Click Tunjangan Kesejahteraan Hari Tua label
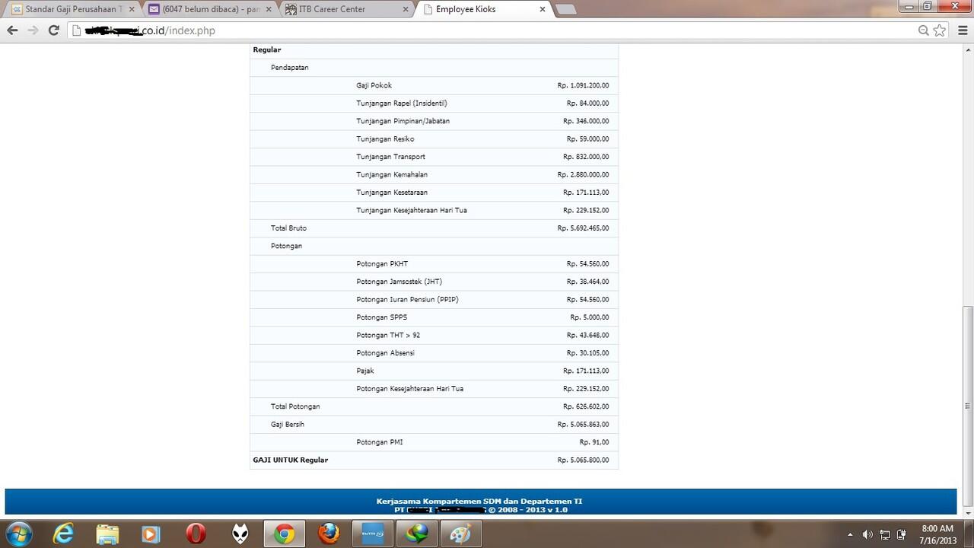Screen dimensions: 974x548 [412, 210]
